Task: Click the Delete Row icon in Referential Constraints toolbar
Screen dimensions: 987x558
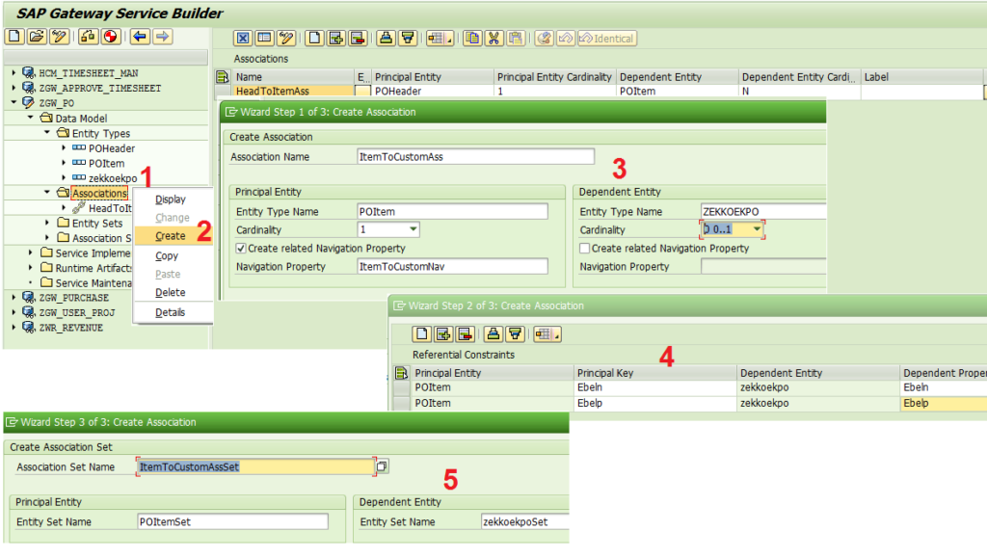Action: [x=466, y=334]
